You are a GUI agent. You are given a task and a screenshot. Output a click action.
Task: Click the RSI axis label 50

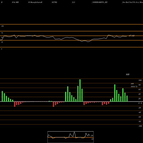pos(2,37)
